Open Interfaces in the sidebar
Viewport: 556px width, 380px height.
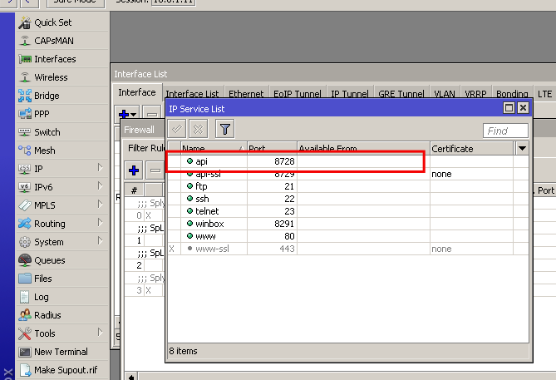pos(62,59)
